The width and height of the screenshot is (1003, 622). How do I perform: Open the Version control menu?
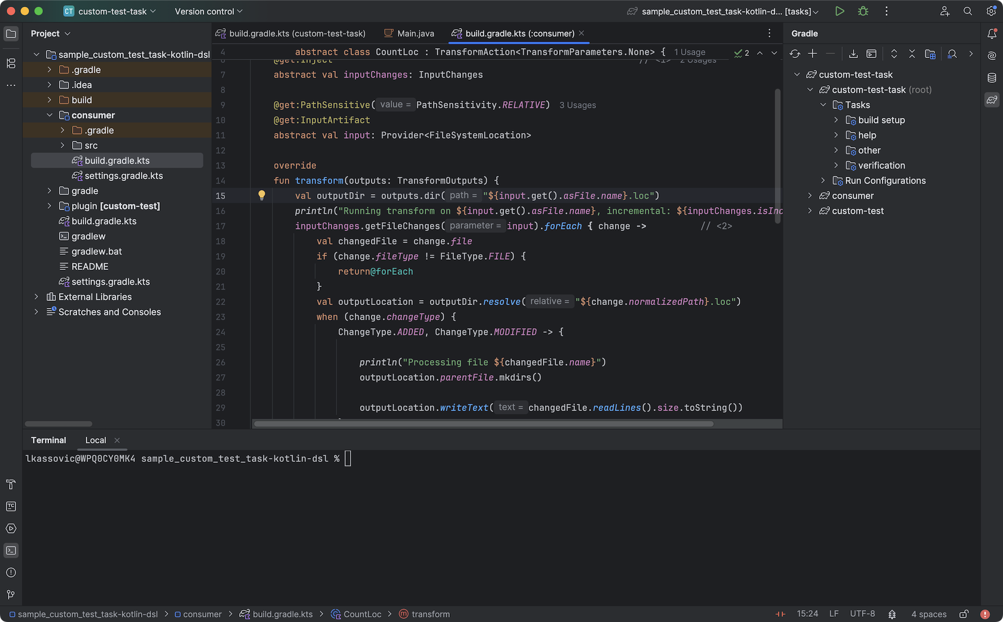tap(208, 11)
